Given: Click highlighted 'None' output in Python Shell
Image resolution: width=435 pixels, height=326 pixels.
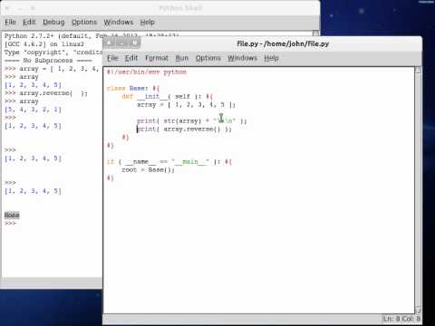Looking at the screenshot, I should (12, 216).
